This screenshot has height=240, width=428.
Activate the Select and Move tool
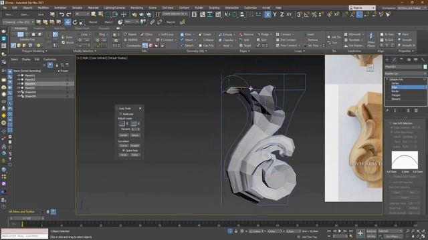click(x=68, y=22)
